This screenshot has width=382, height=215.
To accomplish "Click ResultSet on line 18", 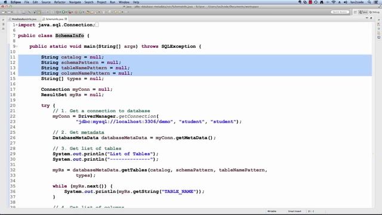I will pyautogui.click(x=54, y=94).
